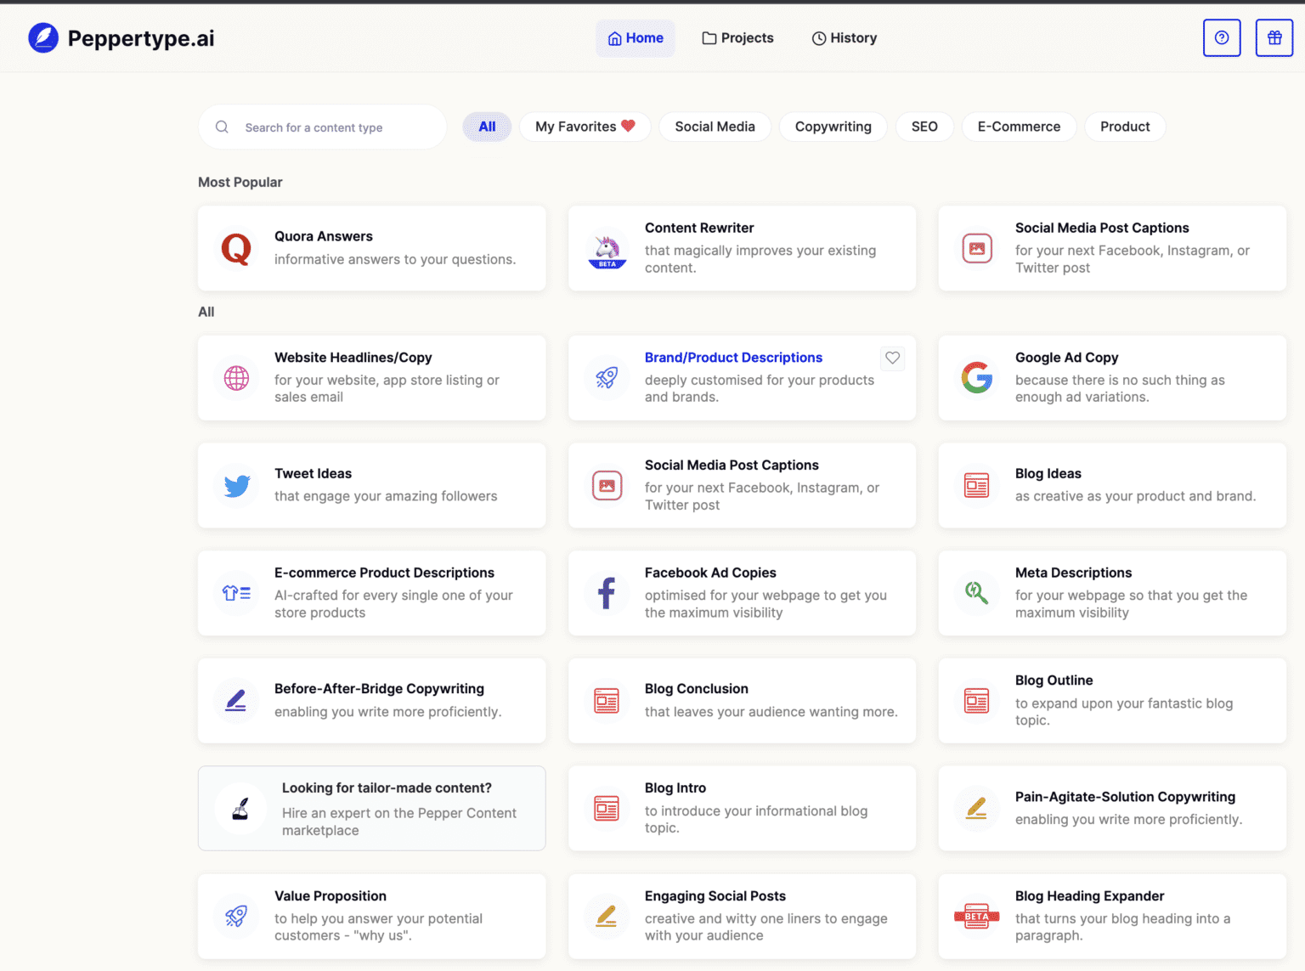Filter by SEO category

924,127
